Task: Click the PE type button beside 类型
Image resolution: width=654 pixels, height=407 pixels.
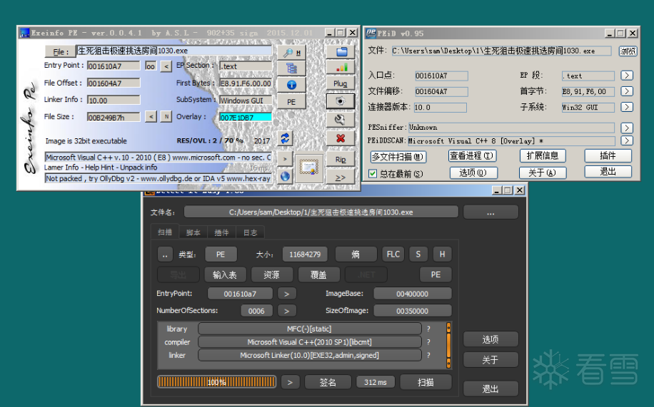Action: (x=221, y=254)
